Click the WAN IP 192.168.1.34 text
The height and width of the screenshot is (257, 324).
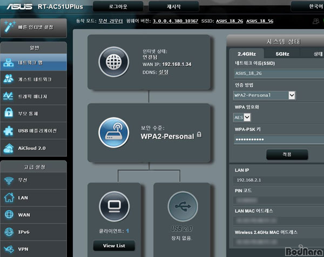coord(177,64)
